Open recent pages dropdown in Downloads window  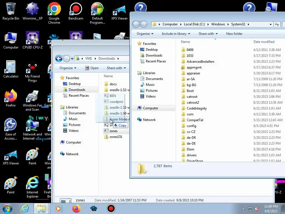point(72,59)
